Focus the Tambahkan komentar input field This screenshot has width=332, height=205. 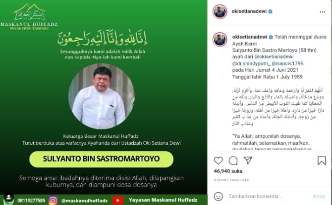coord(269,196)
